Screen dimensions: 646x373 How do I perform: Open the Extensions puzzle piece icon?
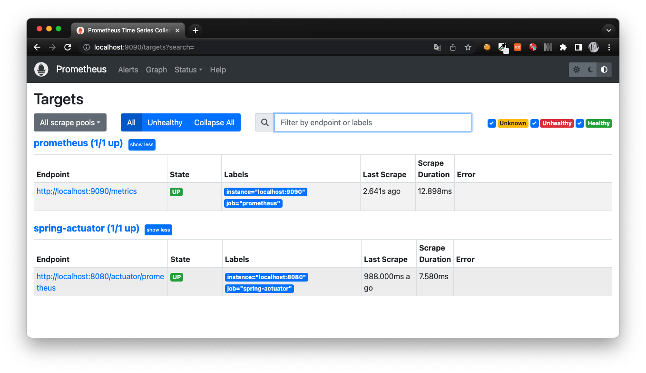pos(563,47)
